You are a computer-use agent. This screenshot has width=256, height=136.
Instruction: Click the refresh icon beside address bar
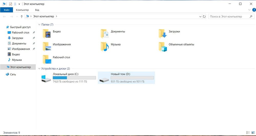[x=204, y=16]
